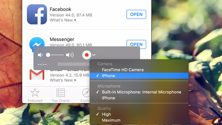Switch to the Featured tab

coord(35,95)
